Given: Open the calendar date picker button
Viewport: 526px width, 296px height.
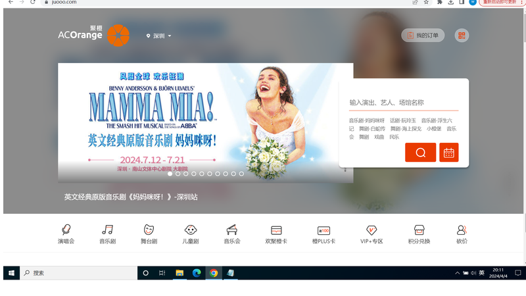Looking at the screenshot, I should (x=449, y=153).
